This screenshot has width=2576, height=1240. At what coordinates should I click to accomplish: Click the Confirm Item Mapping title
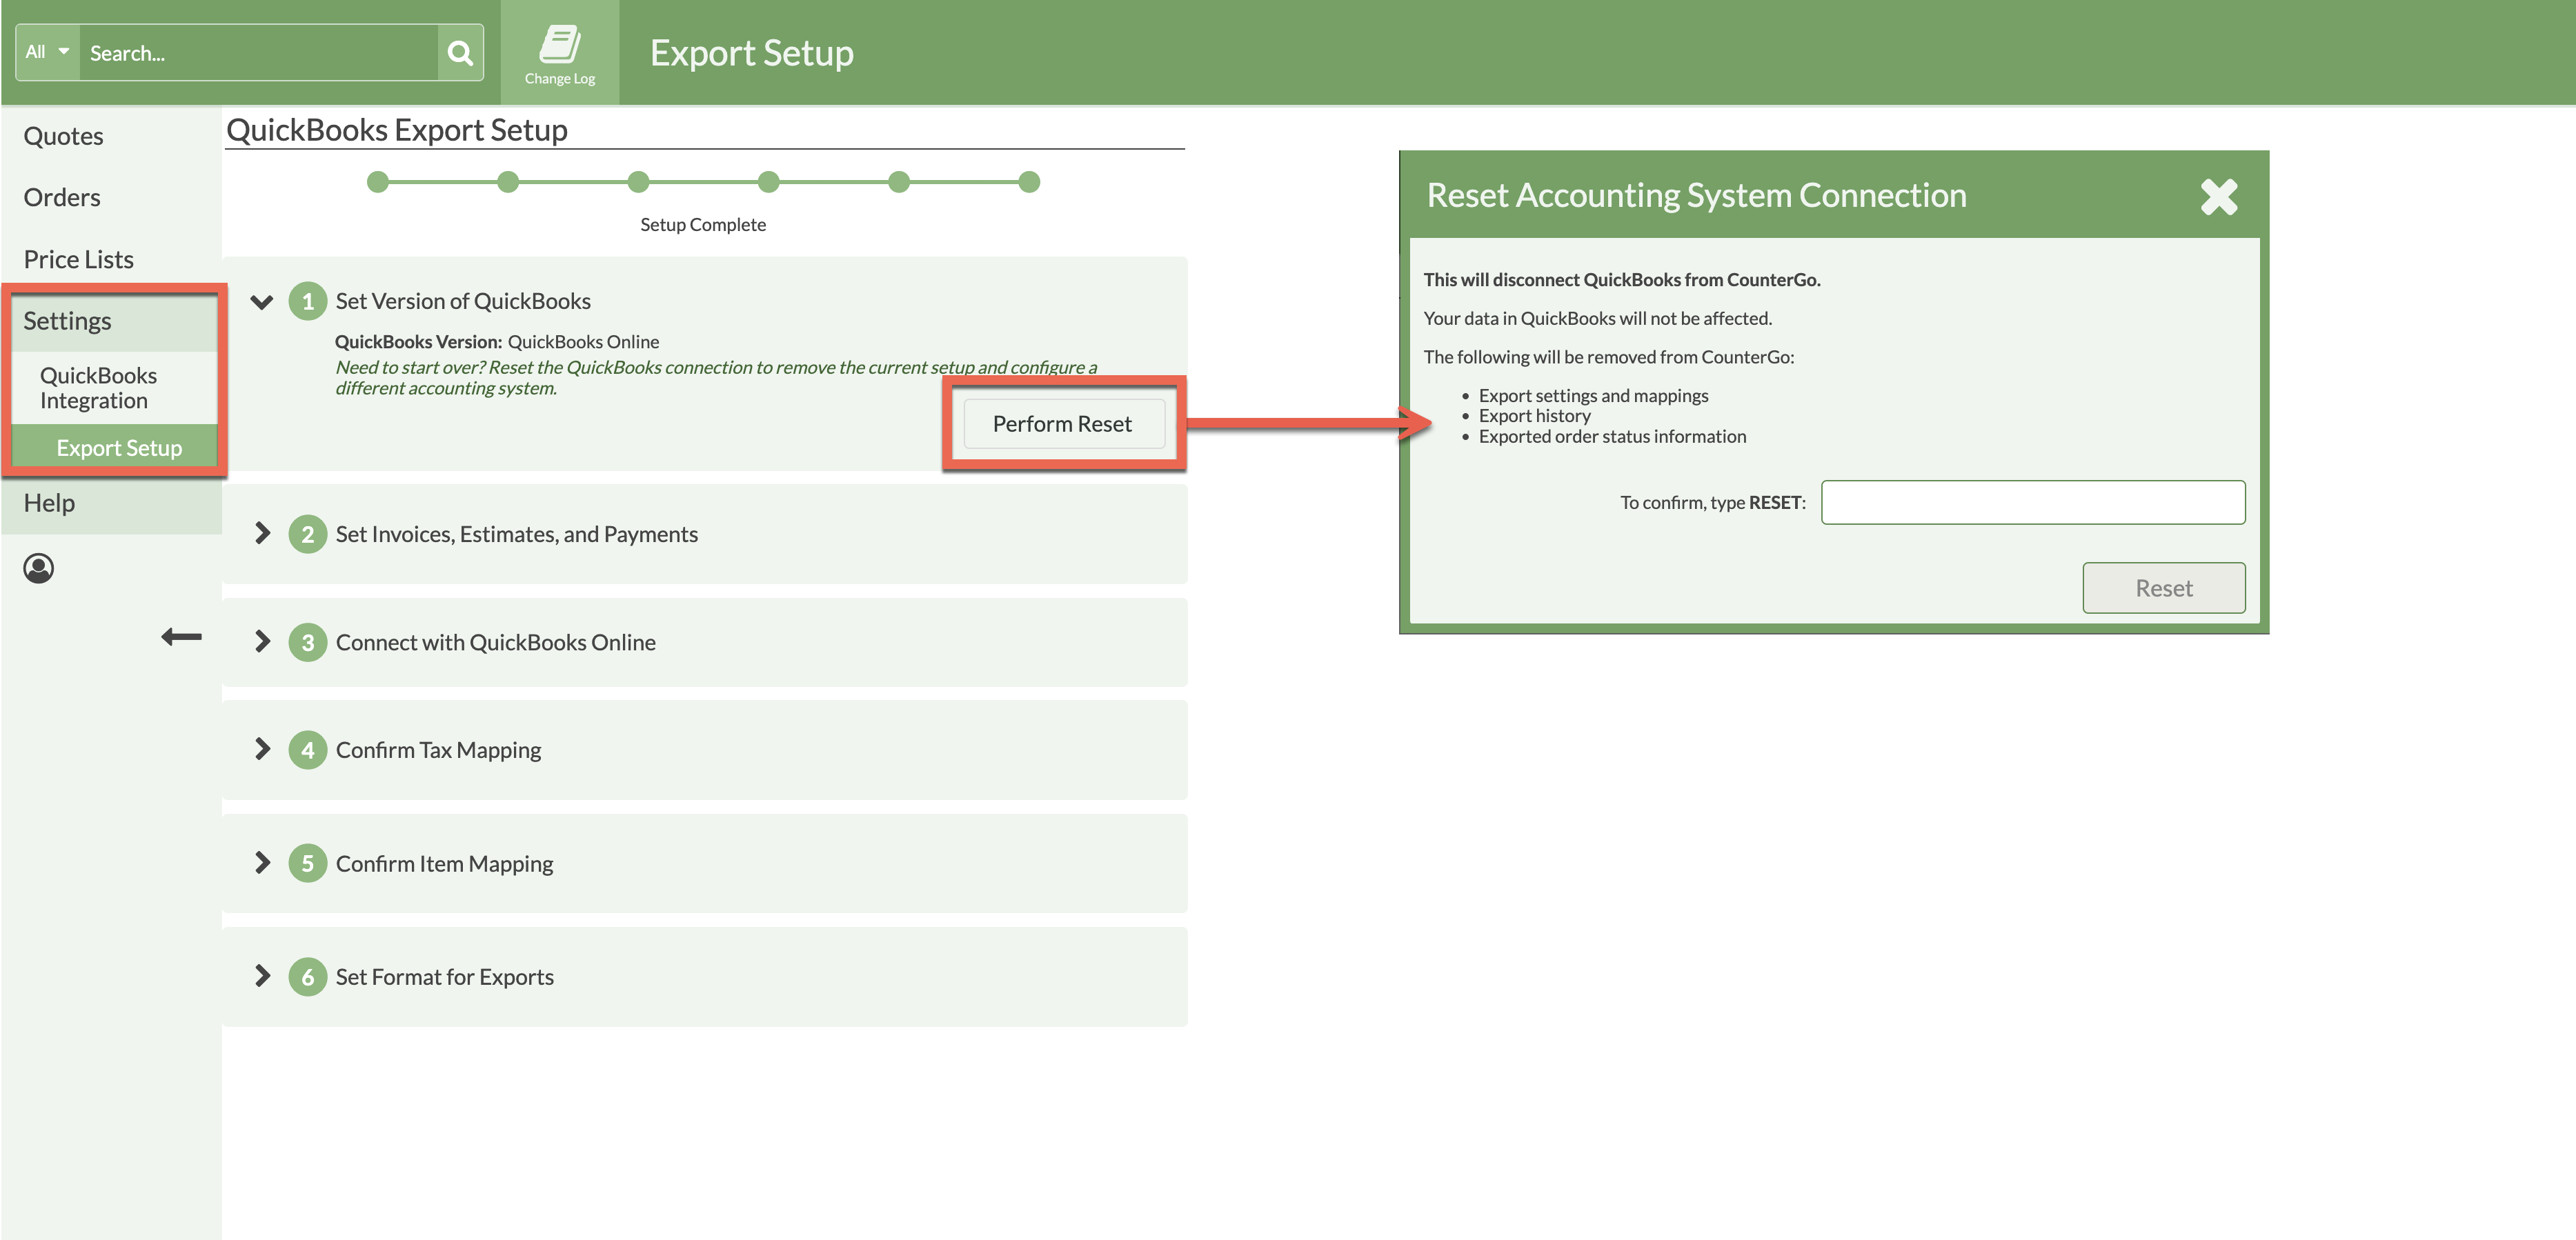pos(444,863)
